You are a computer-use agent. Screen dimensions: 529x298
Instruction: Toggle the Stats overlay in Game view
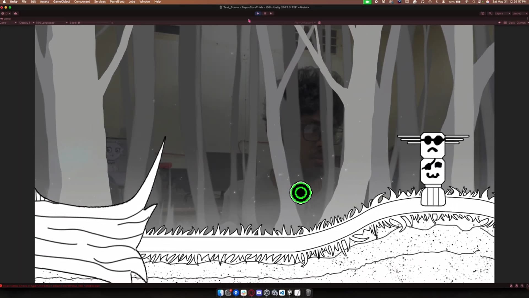click(512, 23)
